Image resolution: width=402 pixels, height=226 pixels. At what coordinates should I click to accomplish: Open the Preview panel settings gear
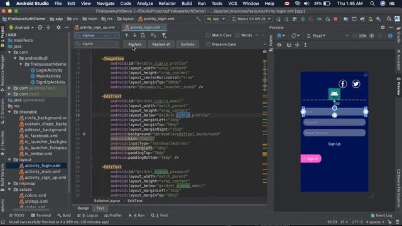tap(383, 28)
